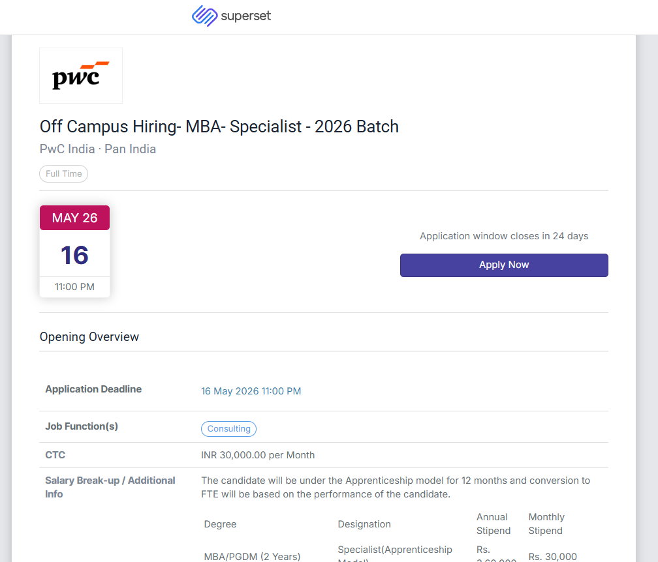Click the Monthly Stipend column header
Image resolution: width=658 pixels, height=562 pixels.
pos(546,524)
